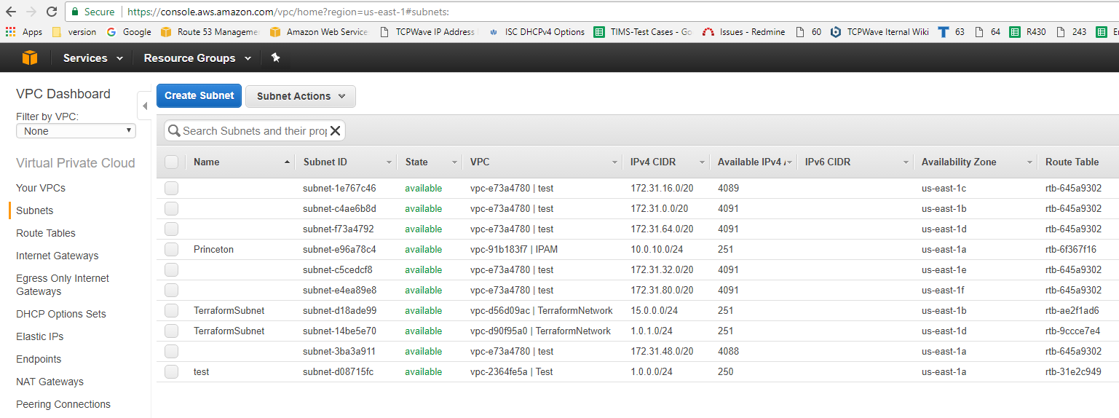The image size is (1119, 418).
Task: Select checkbox for subnet-f73a4792
Action: [171, 229]
